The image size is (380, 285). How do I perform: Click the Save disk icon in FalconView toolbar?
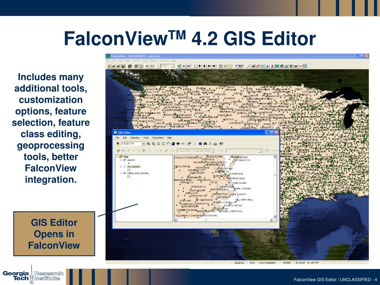coord(123,66)
